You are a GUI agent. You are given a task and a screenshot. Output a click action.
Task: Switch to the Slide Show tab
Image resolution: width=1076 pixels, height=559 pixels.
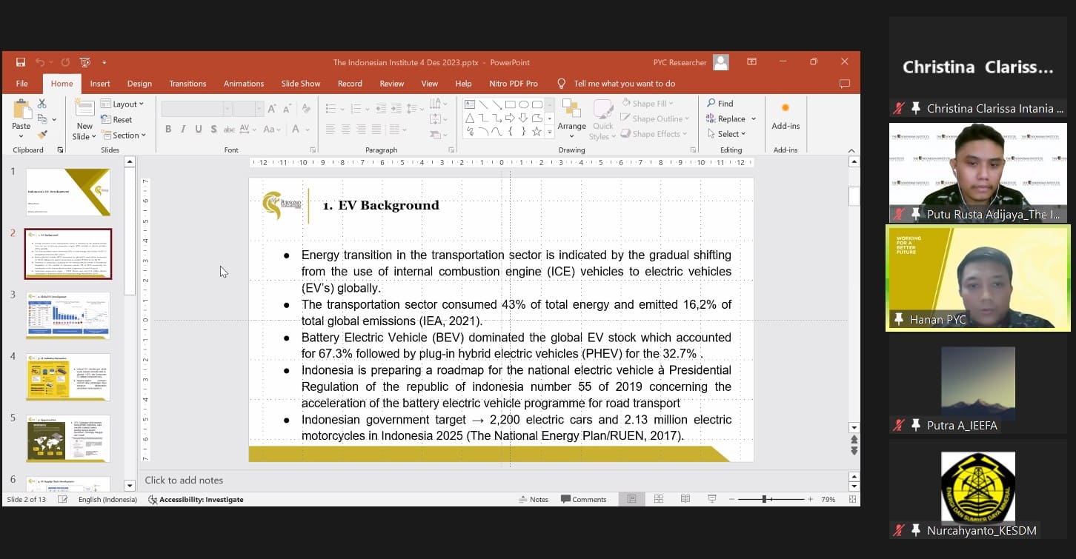300,84
